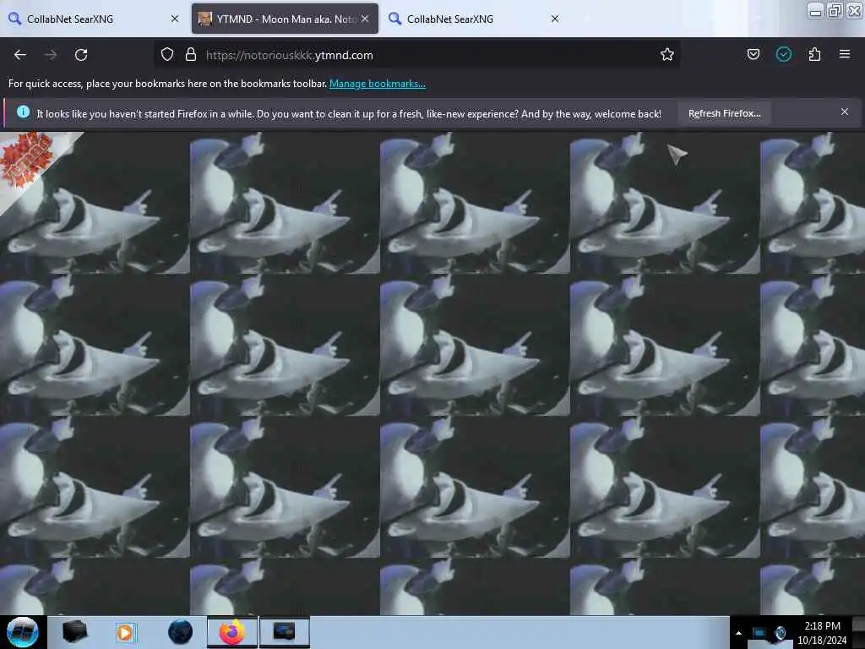Show hidden system tray icons
The image size is (865, 649).
coord(738,633)
